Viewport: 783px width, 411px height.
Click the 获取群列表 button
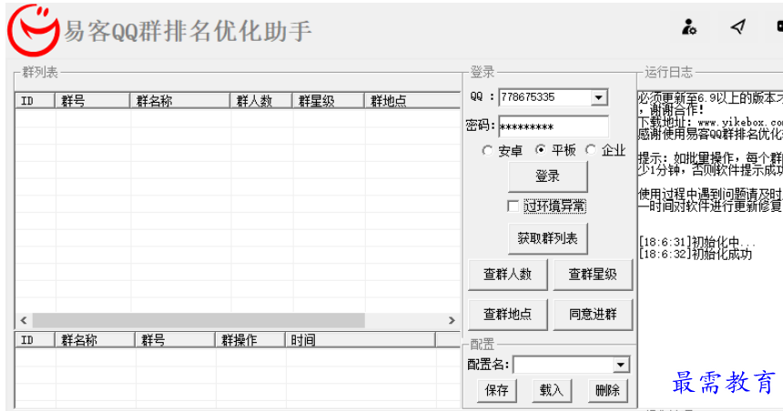[x=548, y=238]
